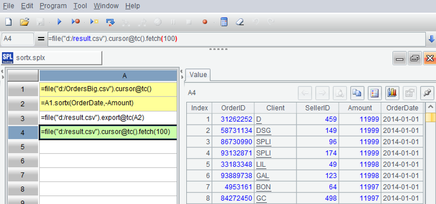Open the calculator icon in the toolbar

[224, 22]
